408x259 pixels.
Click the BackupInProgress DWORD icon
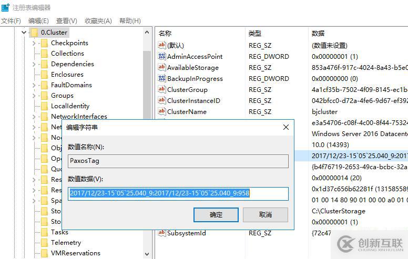[x=162, y=78]
